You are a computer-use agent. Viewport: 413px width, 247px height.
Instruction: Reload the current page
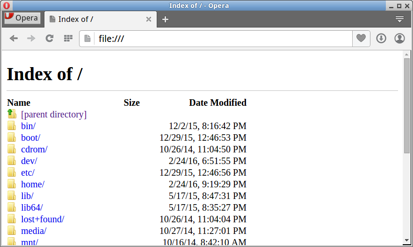50,38
